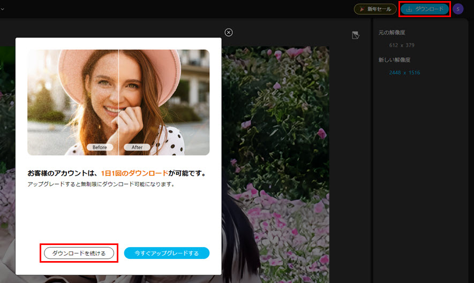
Task: Select the new resolution value 2448 x 1516
Action: pyautogui.click(x=404, y=72)
